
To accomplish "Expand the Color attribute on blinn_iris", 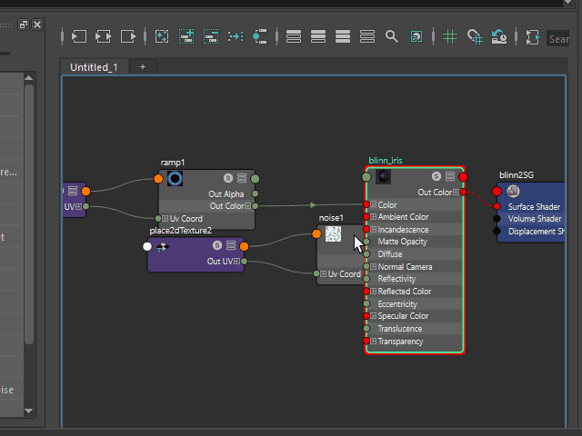I will point(373,205).
